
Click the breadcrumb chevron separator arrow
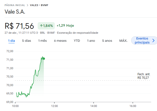tap(28, 5)
